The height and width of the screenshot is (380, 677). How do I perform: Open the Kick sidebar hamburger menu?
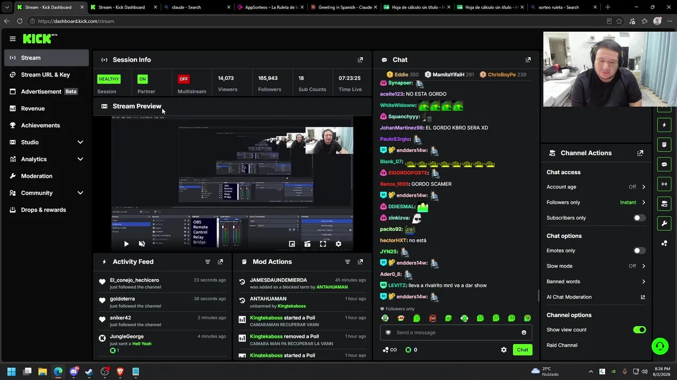tap(13, 39)
